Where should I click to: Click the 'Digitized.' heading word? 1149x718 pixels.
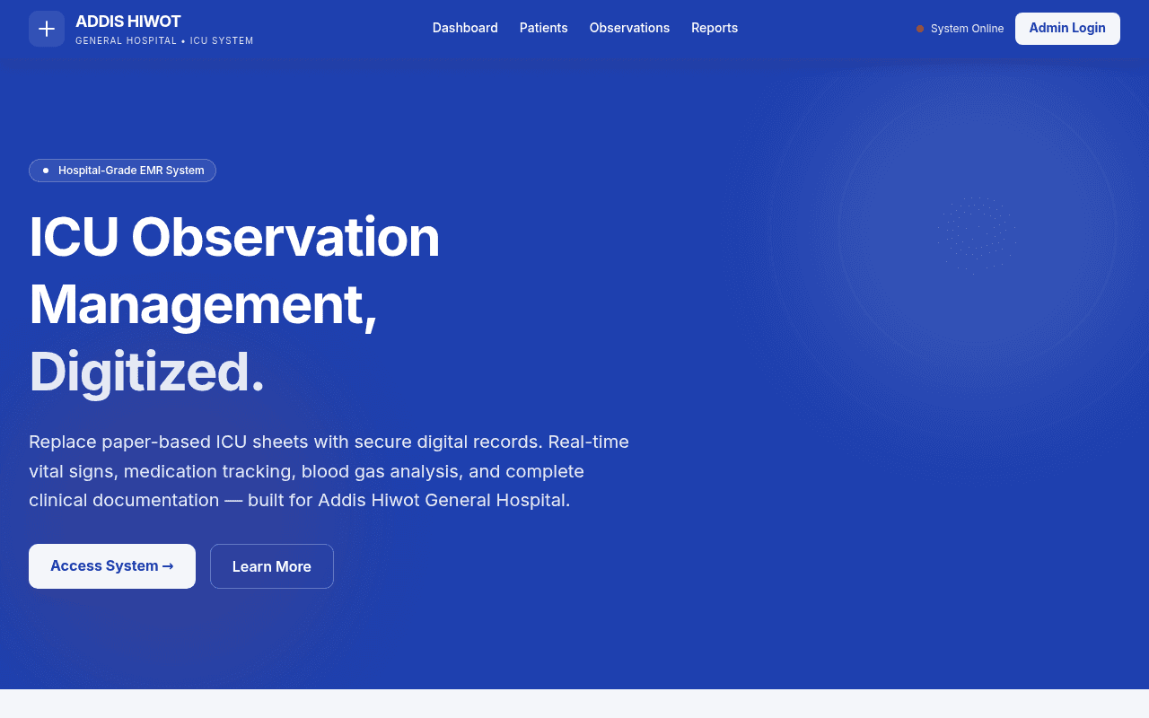[x=147, y=372]
